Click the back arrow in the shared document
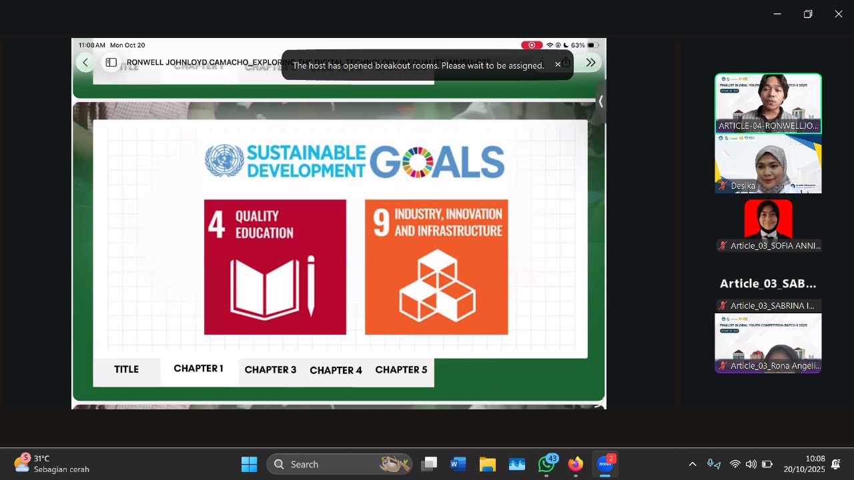854x480 pixels. click(85, 63)
